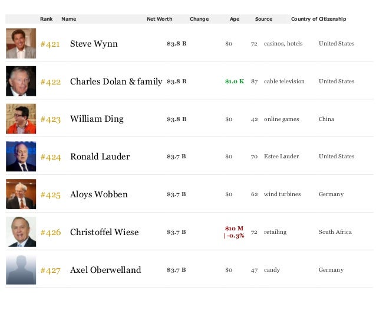
Task: Open Christoffel Wiese's profile photo
Action: pyautogui.click(x=21, y=232)
